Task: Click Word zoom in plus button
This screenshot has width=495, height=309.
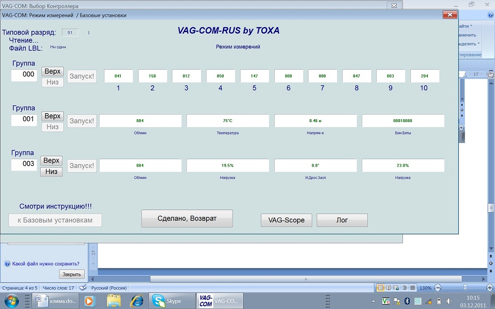Action: (490, 288)
